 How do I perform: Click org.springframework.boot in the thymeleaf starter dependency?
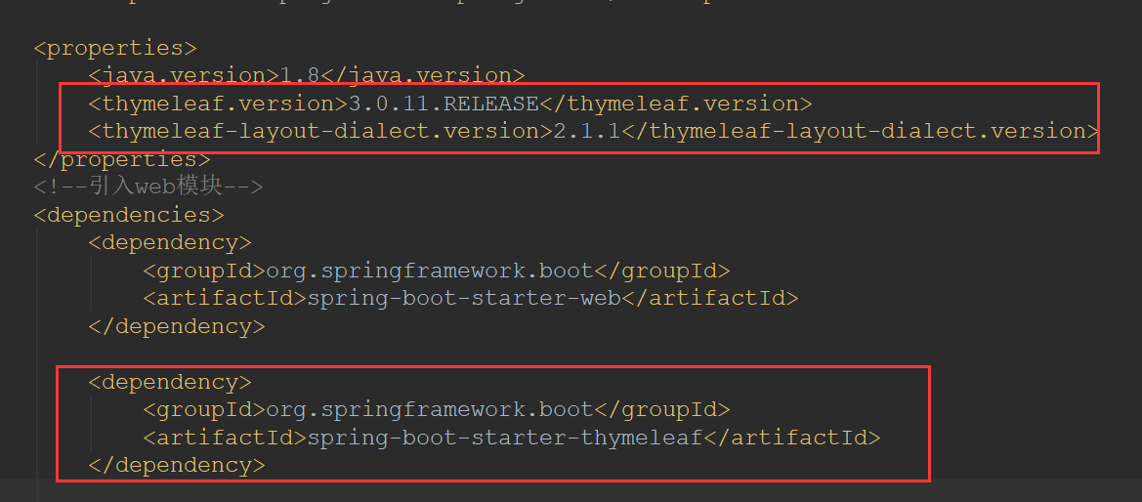coord(430,409)
